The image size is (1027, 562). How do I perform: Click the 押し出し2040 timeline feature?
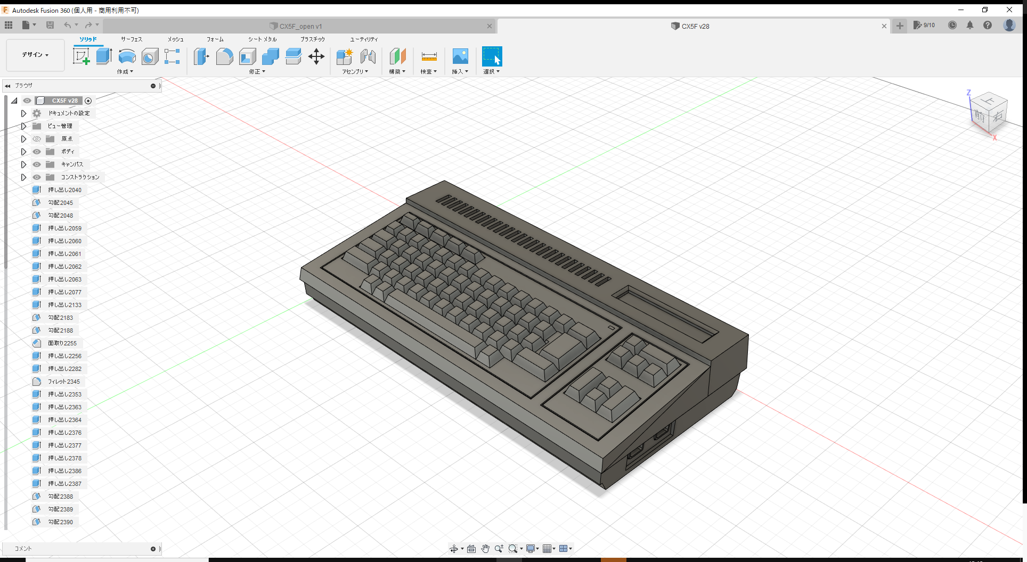click(x=65, y=189)
